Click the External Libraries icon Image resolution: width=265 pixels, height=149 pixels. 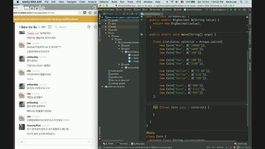click(x=106, y=87)
